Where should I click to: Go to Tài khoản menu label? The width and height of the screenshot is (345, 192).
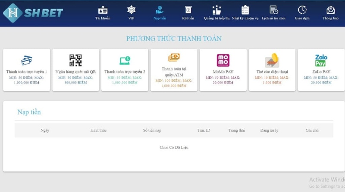click(103, 18)
